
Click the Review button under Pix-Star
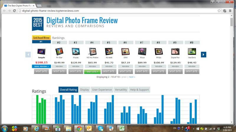click(59, 66)
